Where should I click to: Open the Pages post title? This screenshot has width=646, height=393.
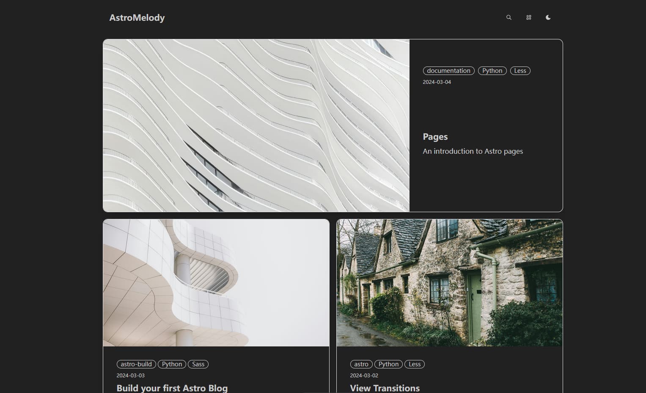click(435, 137)
